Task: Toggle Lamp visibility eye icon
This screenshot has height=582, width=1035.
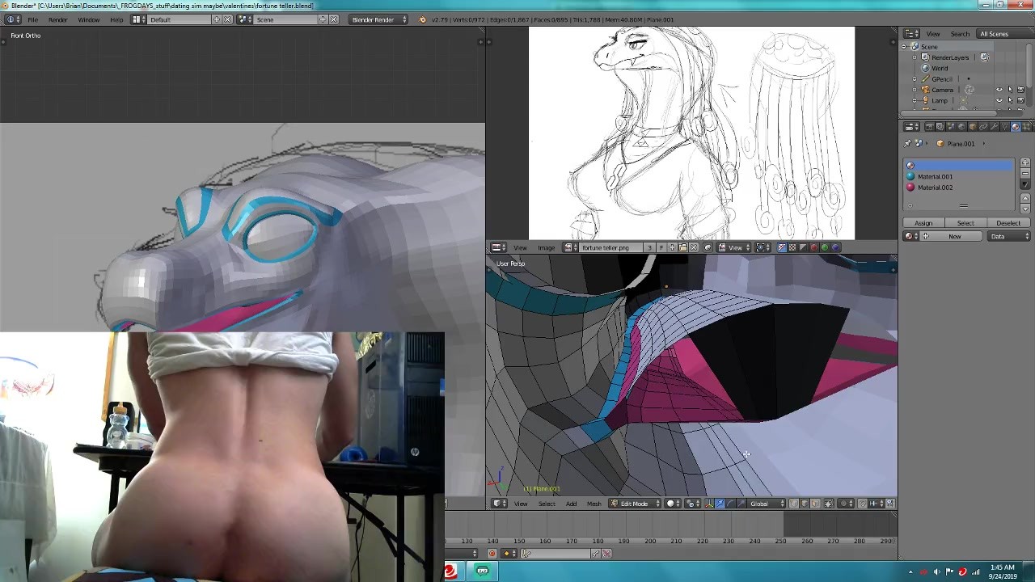Action: 999,100
